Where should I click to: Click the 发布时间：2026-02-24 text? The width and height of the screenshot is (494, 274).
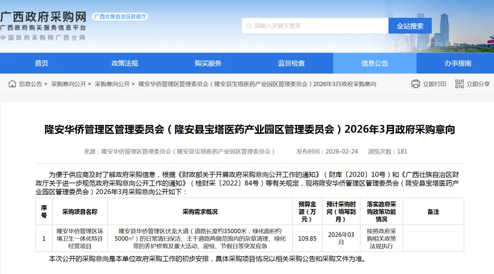(327, 151)
